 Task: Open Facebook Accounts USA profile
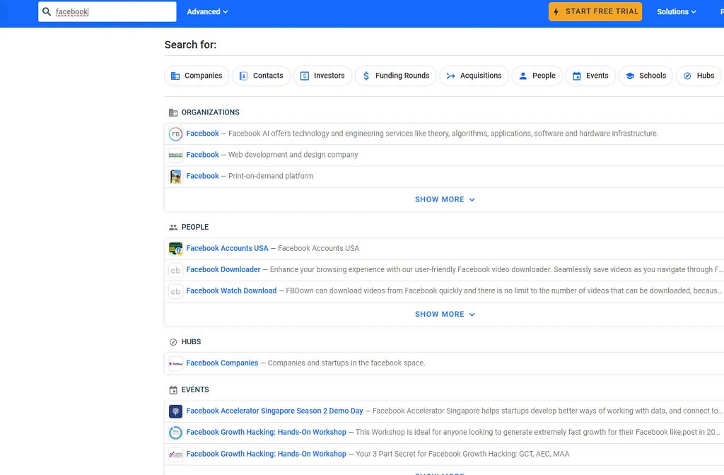pyautogui.click(x=227, y=248)
